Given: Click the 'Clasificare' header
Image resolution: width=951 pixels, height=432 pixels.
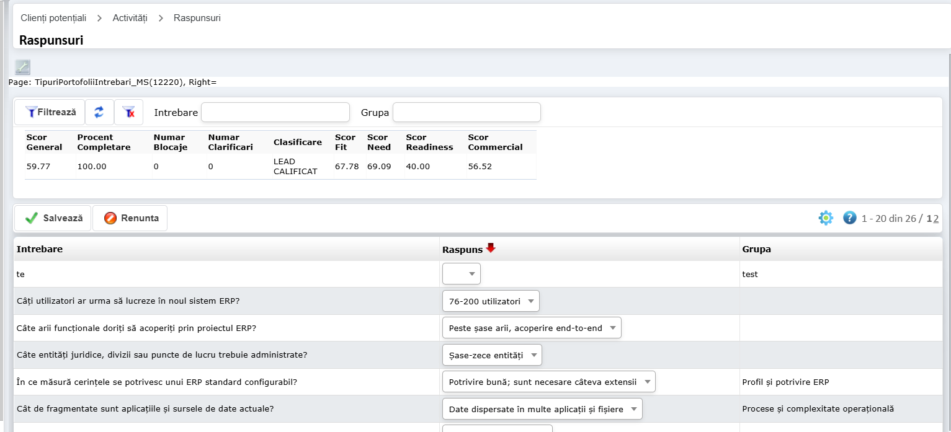Looking at the screenshot, I should [x=298, y=142].
